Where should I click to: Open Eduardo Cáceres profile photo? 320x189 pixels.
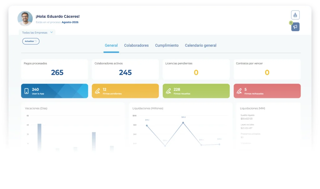[x=25, y=18]
